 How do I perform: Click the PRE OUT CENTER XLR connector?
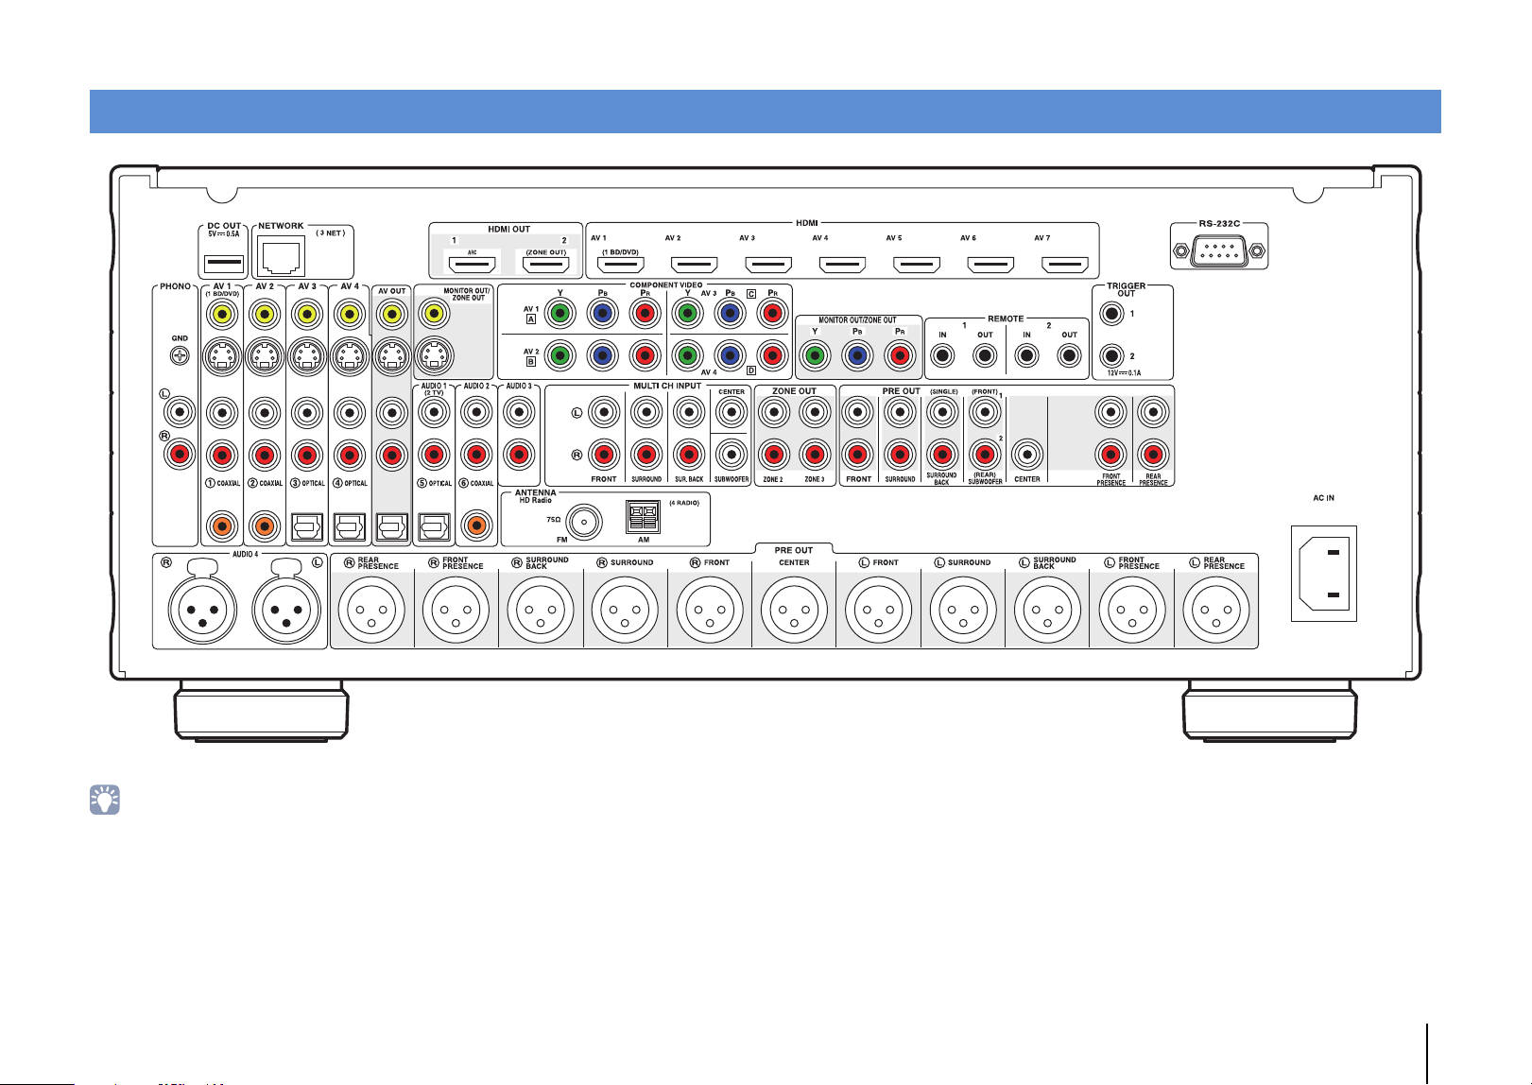coord(795,611)
